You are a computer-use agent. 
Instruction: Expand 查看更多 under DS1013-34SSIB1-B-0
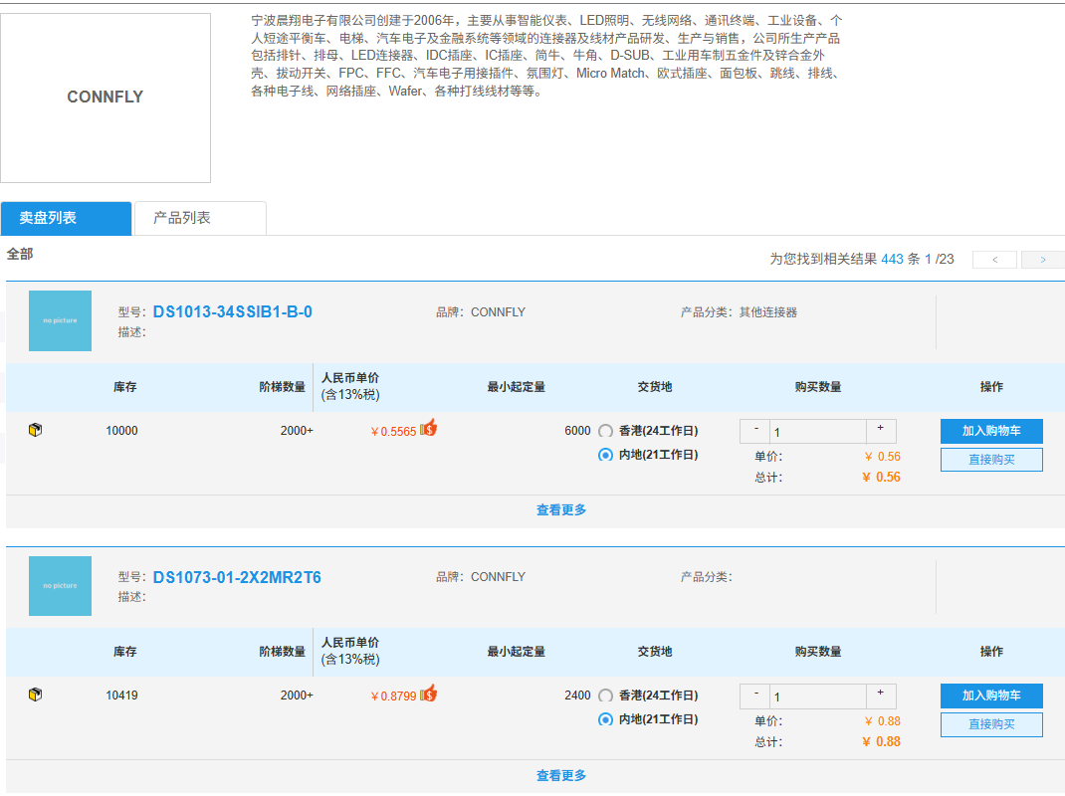pos(561,510)
